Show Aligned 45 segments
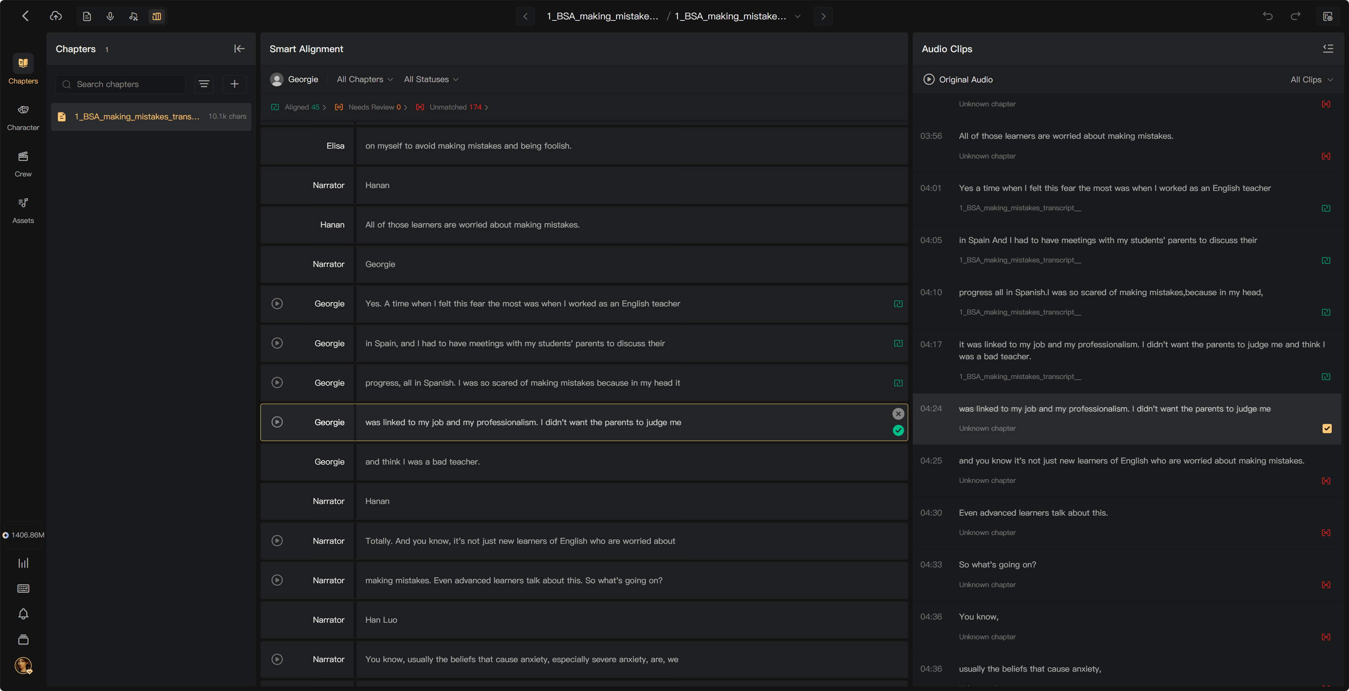This screenshot has height=691, width=1349. [x=298, y=107]
